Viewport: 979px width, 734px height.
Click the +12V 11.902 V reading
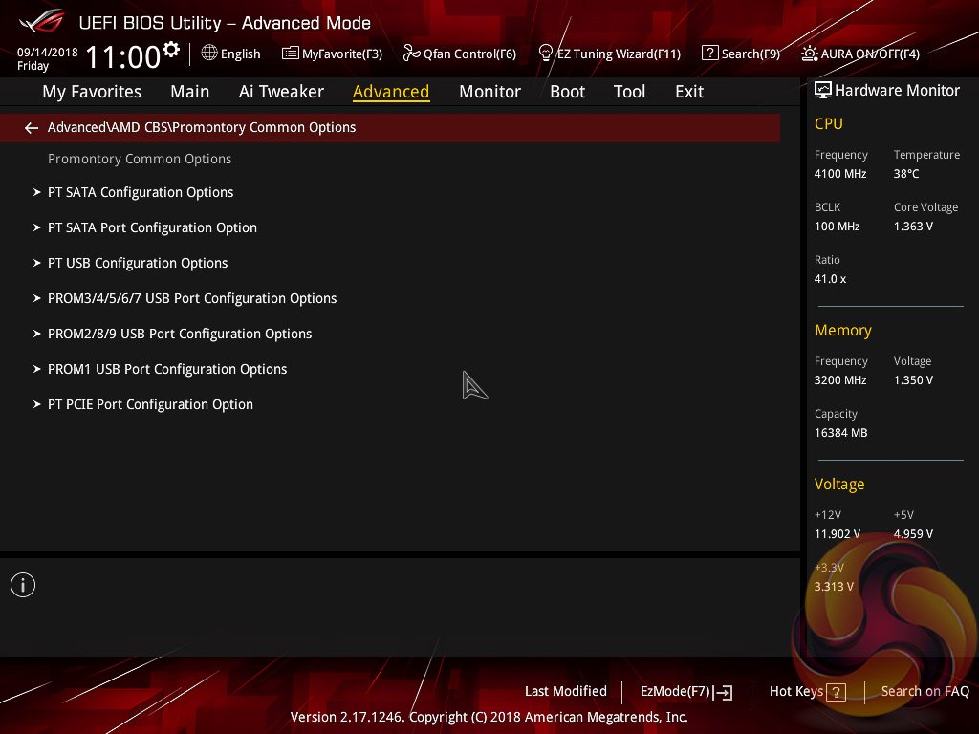coord(837,534)
